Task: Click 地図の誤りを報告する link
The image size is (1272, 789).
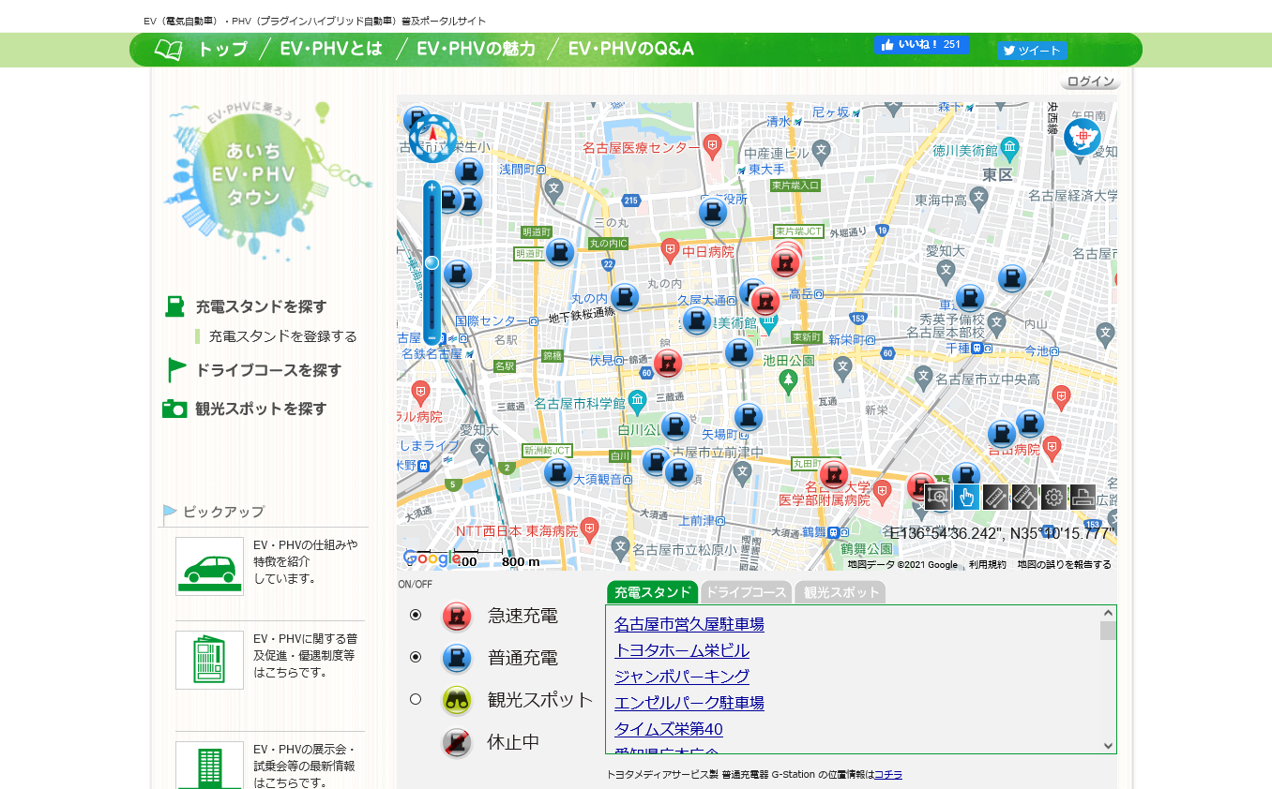Action: coord(1065,565)
